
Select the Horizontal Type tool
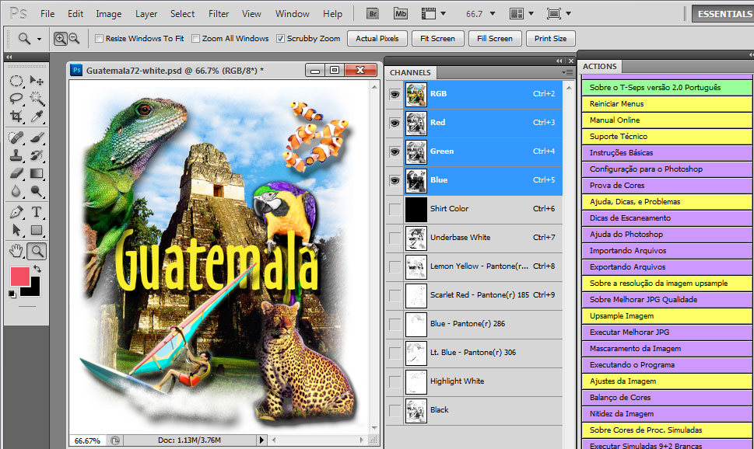(x=36, y=212)
